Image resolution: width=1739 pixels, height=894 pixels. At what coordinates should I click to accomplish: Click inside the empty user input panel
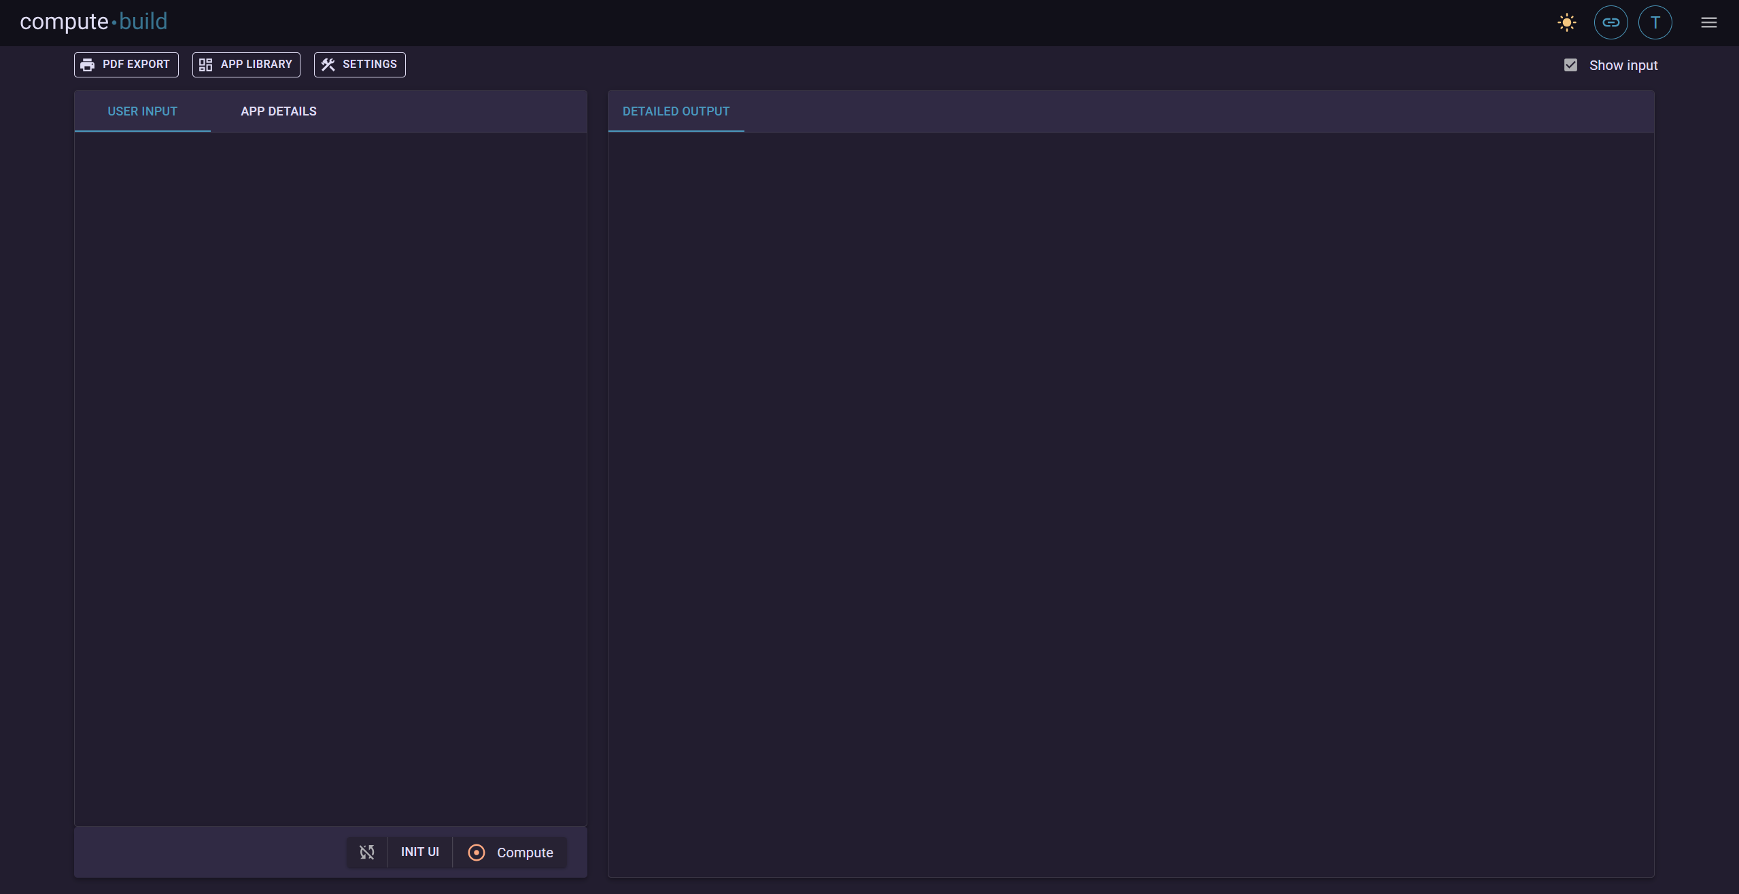[330, 476]
